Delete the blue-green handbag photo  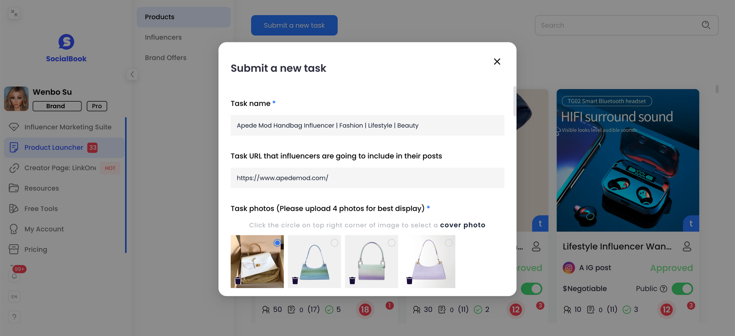click(295, 281)
